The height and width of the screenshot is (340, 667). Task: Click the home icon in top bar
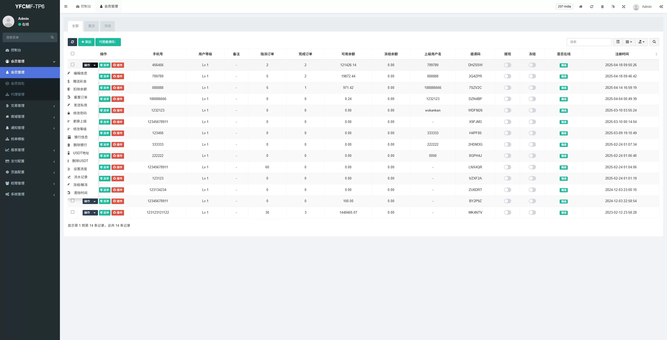(x=581, y=7)
